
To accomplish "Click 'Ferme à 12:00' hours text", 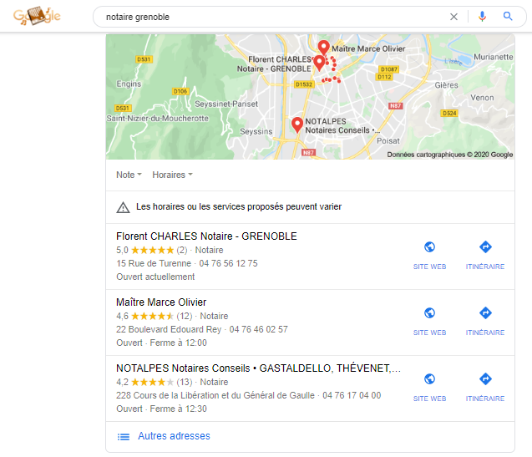I will [x=178, y=343].
